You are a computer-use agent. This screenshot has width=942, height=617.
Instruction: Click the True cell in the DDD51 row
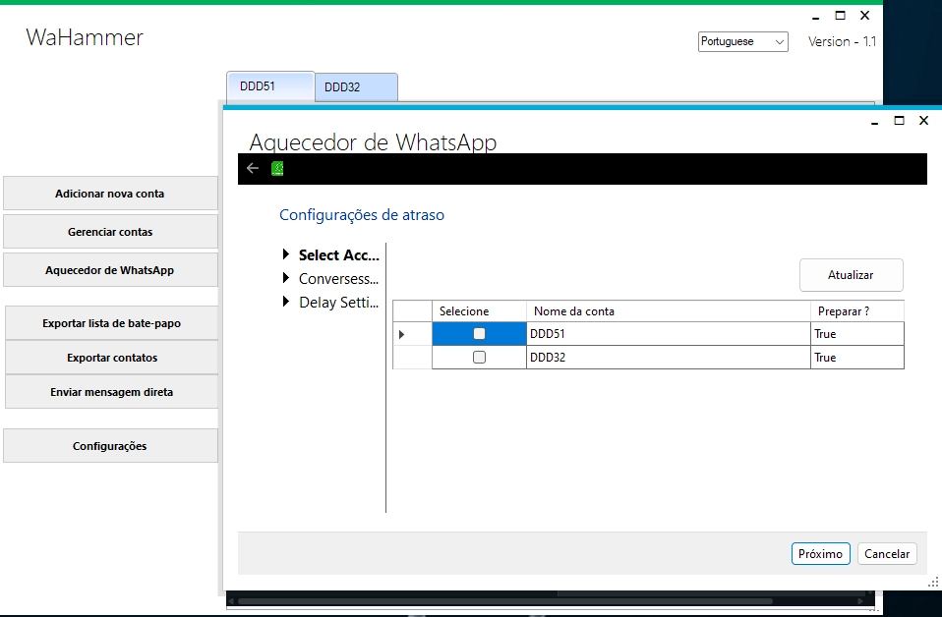857,334
